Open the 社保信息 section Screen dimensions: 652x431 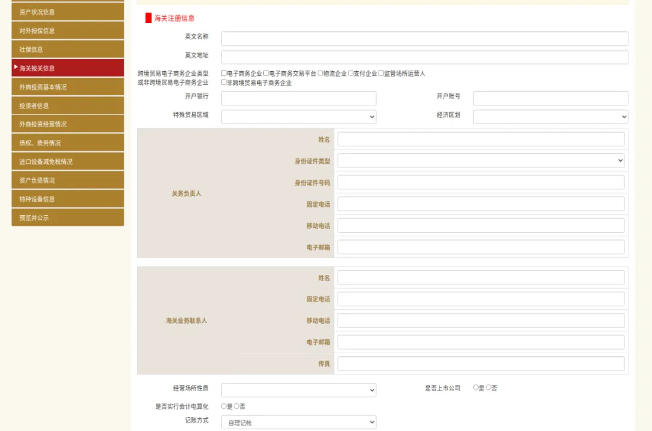tap(67, 49)
